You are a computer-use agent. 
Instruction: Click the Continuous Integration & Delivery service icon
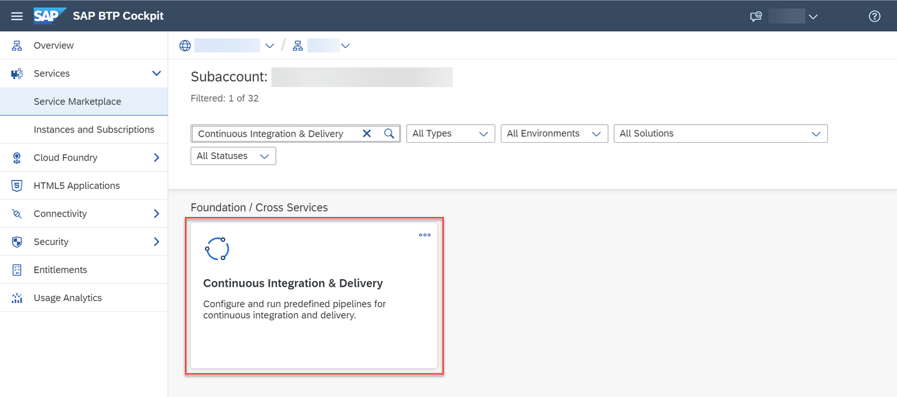(x=217, y=249)
